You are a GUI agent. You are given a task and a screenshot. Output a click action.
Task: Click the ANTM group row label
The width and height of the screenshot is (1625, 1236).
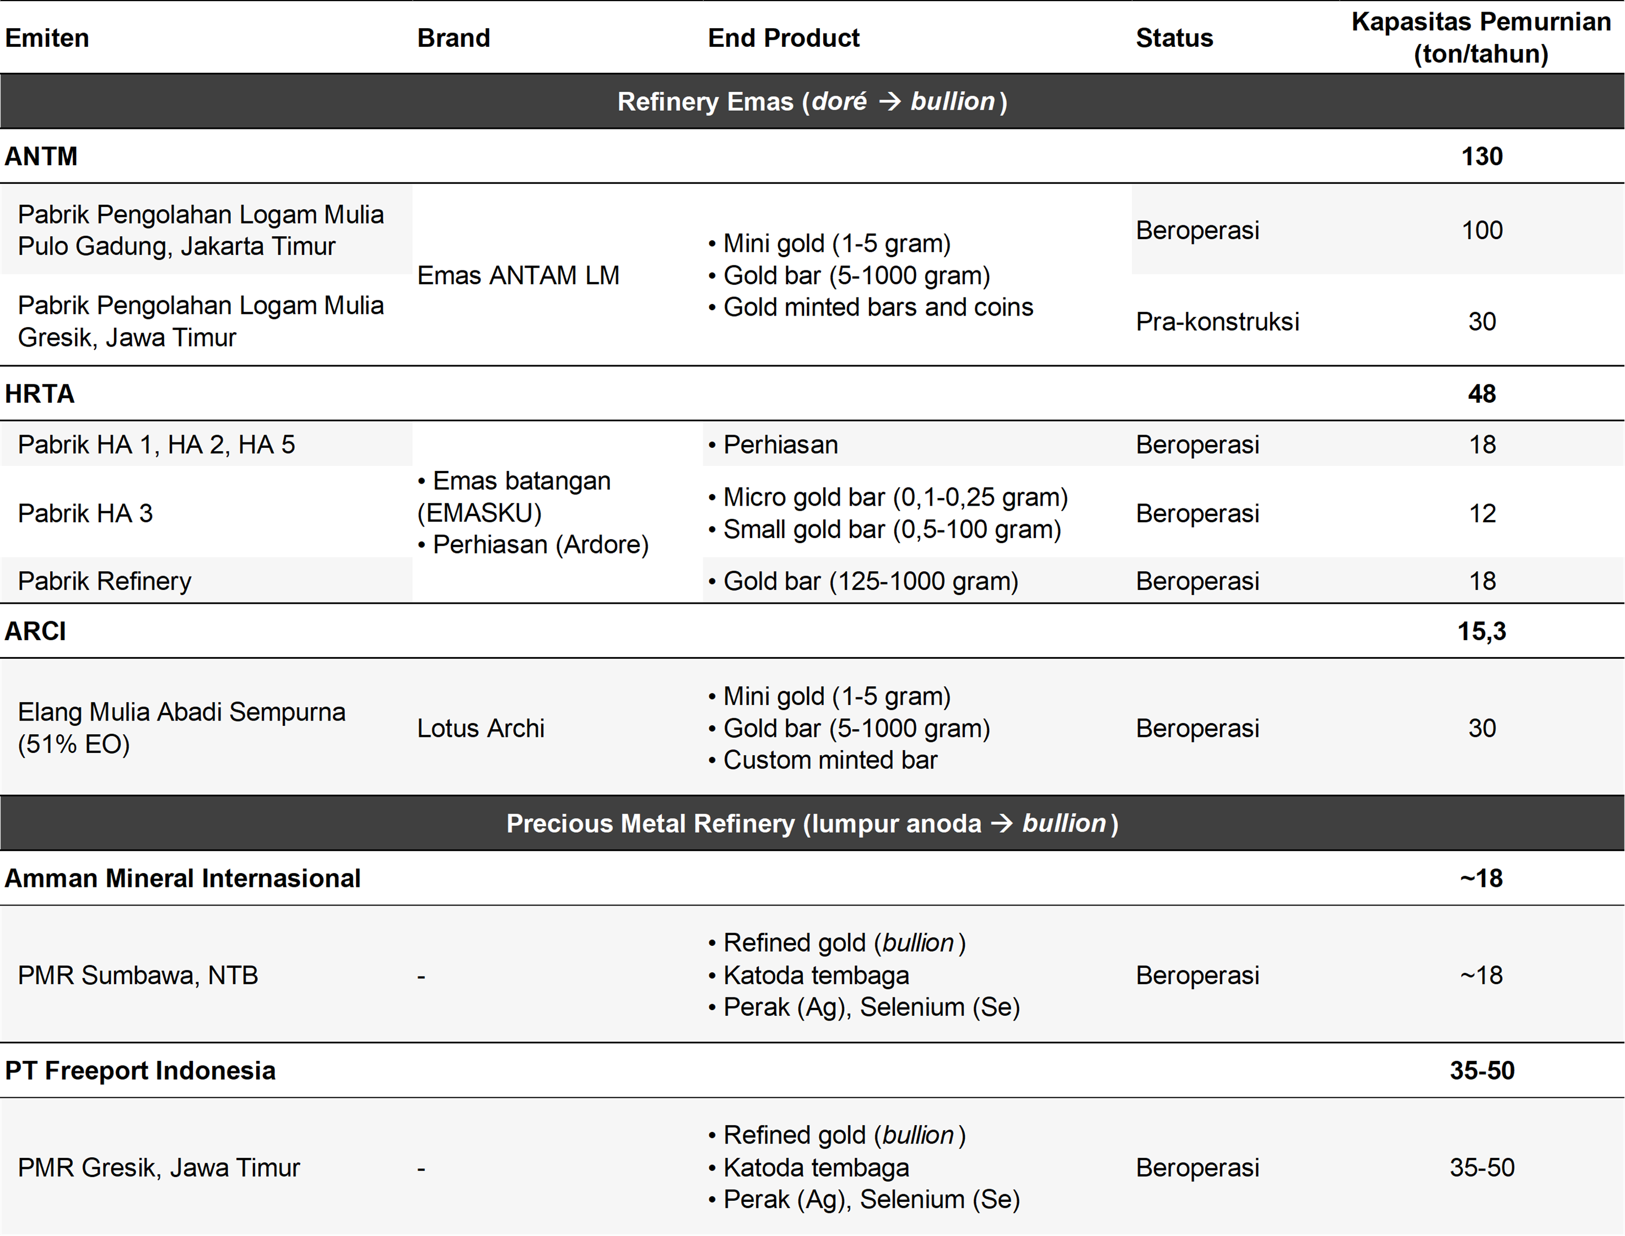(x=41, y=157)
